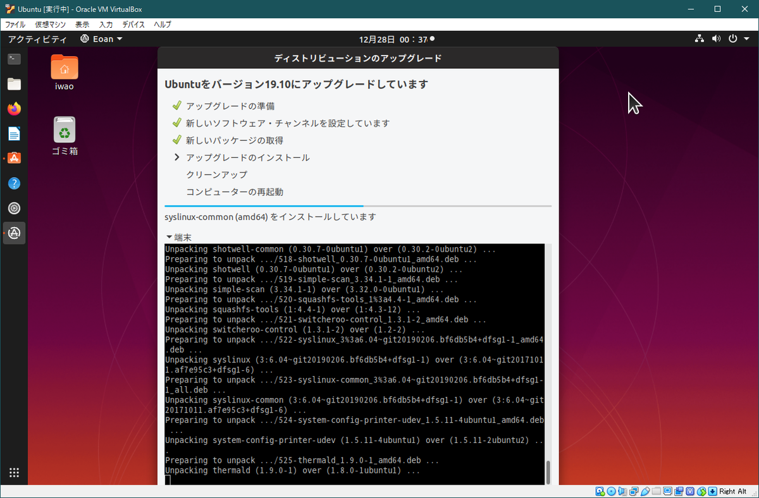Image resolution: width=759 pixels, height=498 pixels.
Task: Click the volume speaker icon in top panel
Action: click(716, 39)
